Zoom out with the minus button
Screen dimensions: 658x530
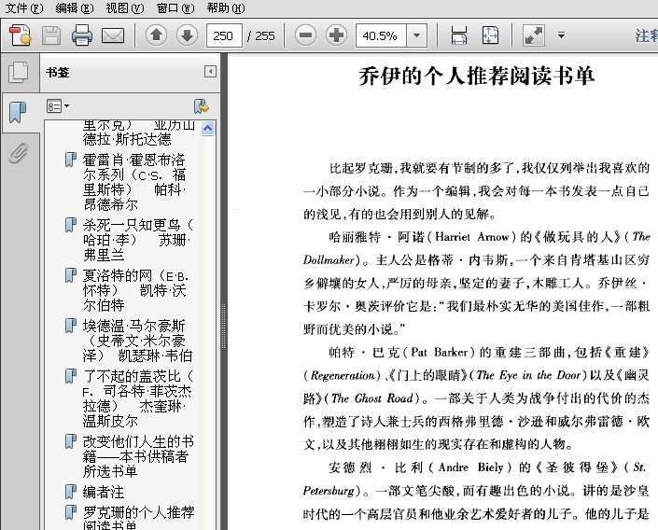(x=305, y=36)
